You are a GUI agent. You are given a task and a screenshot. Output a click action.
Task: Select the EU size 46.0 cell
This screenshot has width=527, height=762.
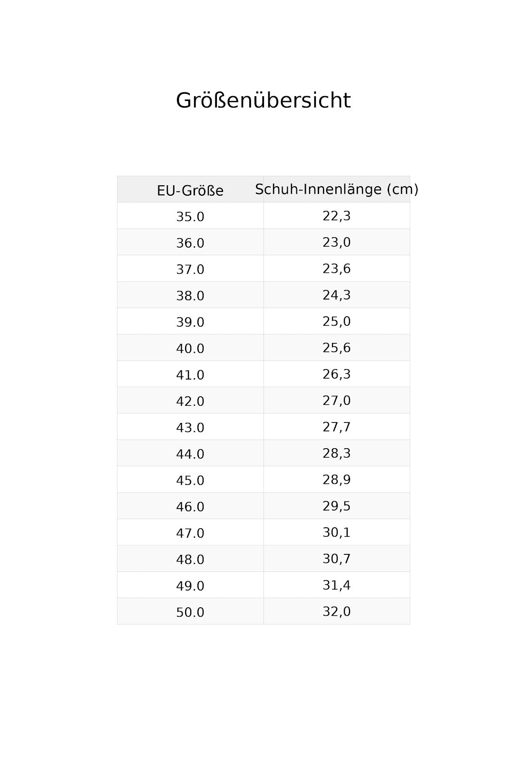(x=190, y=506)
